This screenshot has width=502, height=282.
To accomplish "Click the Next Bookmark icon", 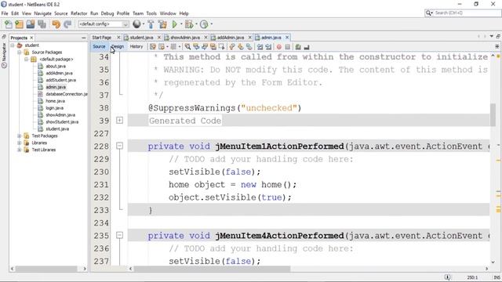I will click(241, 47).
